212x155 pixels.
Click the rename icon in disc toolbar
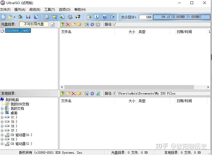pyautogui.click(x=79, y=25)
